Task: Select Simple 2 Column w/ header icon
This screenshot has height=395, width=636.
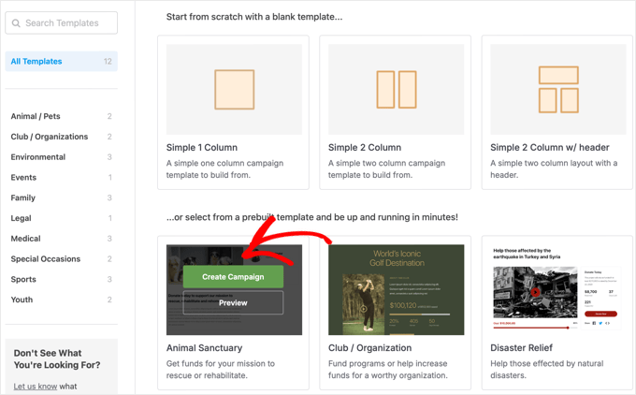Action: pyautogui.click(x=558, y=90)
